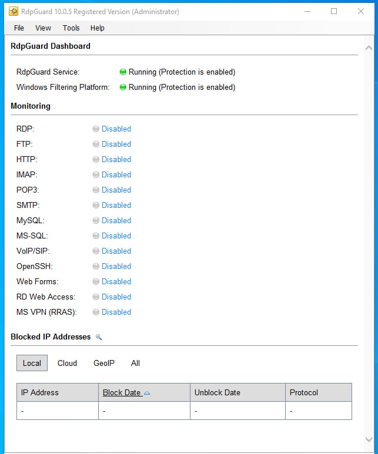Open the Tools menu
378x454 pixels.
pyautogui.click(x=71, y=28)
